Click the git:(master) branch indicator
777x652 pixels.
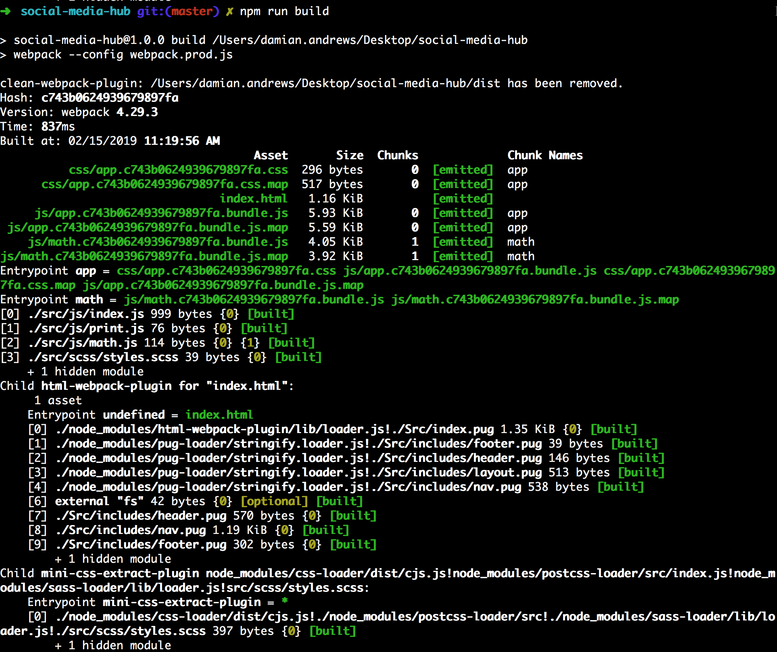coord(178,11)
